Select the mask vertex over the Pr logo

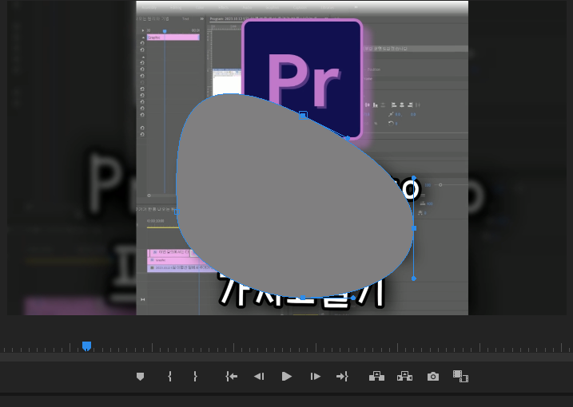pyautogui.click(x=303, y=116)
